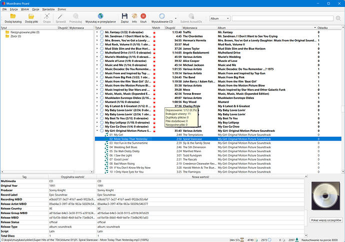
Task: Click the red match indicator for Muscle of Love
Action: (x=154, y=61)
